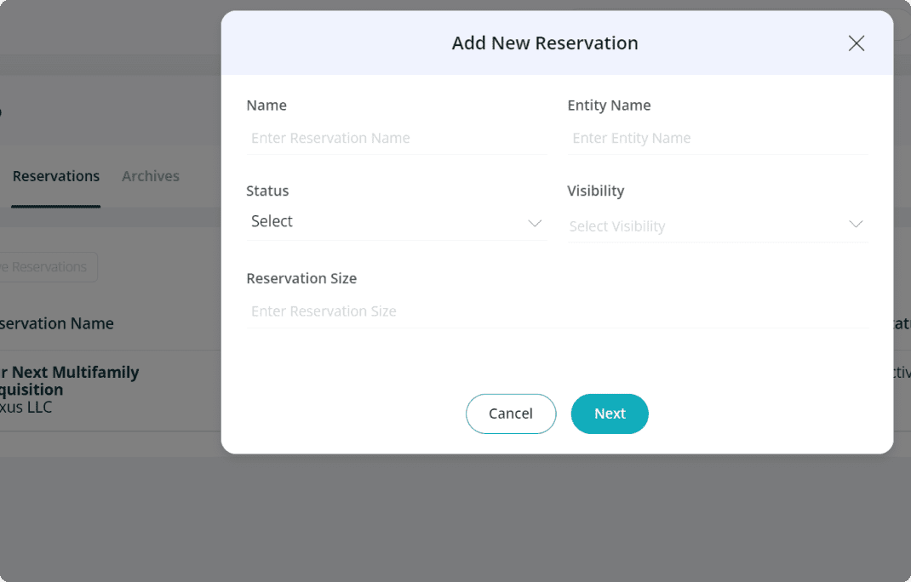
Task: Select the Reservation Size label
Action: 301,278
